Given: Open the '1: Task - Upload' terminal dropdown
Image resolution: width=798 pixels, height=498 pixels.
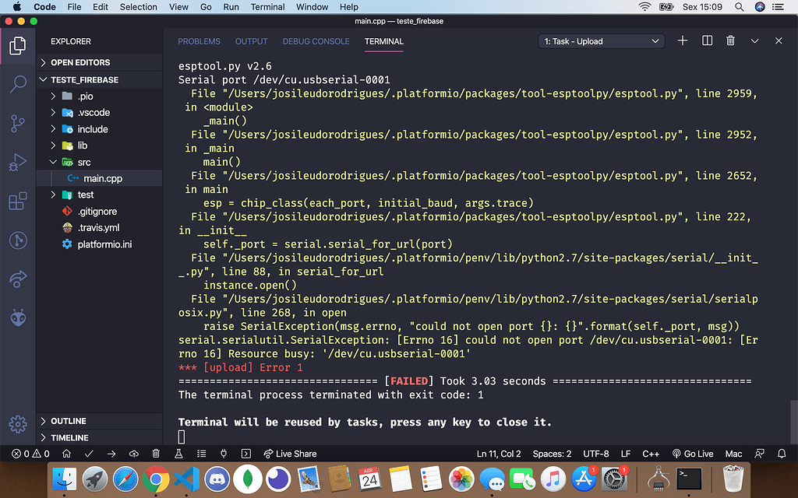Looking at the screenshot, I should 600,40.
